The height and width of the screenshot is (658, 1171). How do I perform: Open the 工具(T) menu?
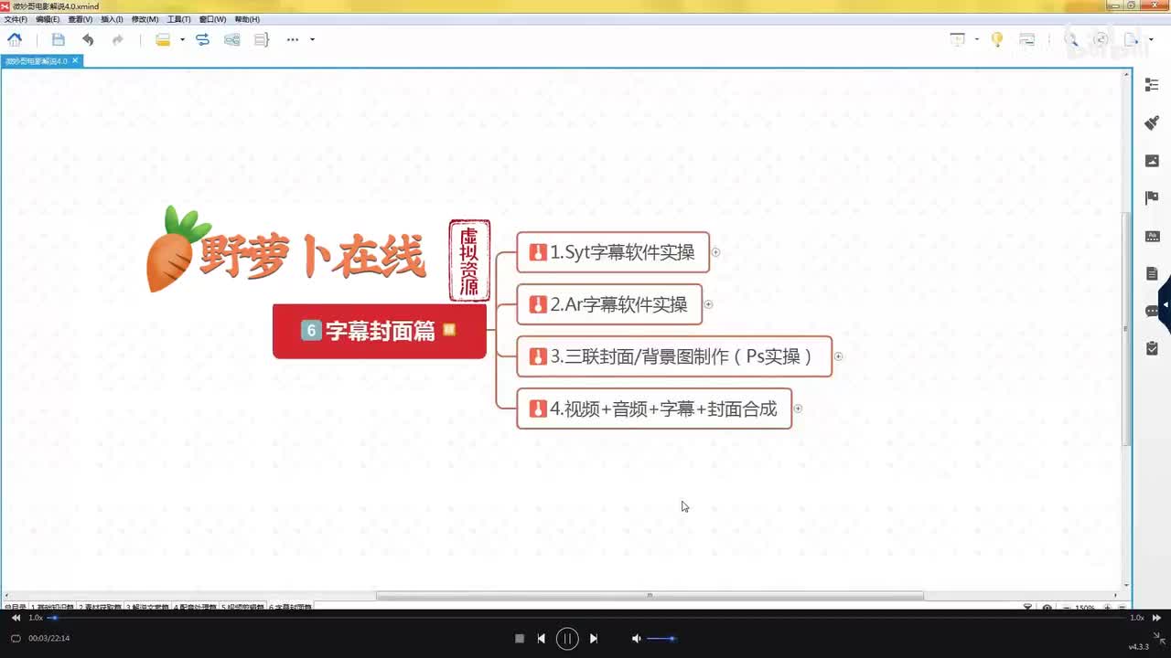pyautogui.click(x=178, y=19)
